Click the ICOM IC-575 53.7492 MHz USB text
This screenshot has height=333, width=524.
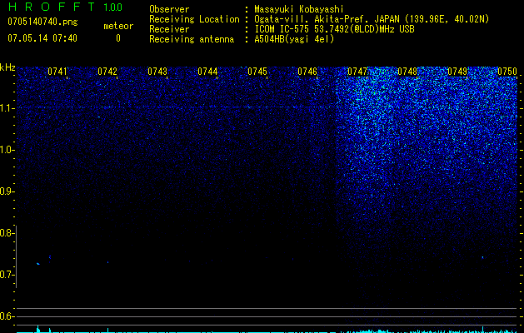coord(334,29)
